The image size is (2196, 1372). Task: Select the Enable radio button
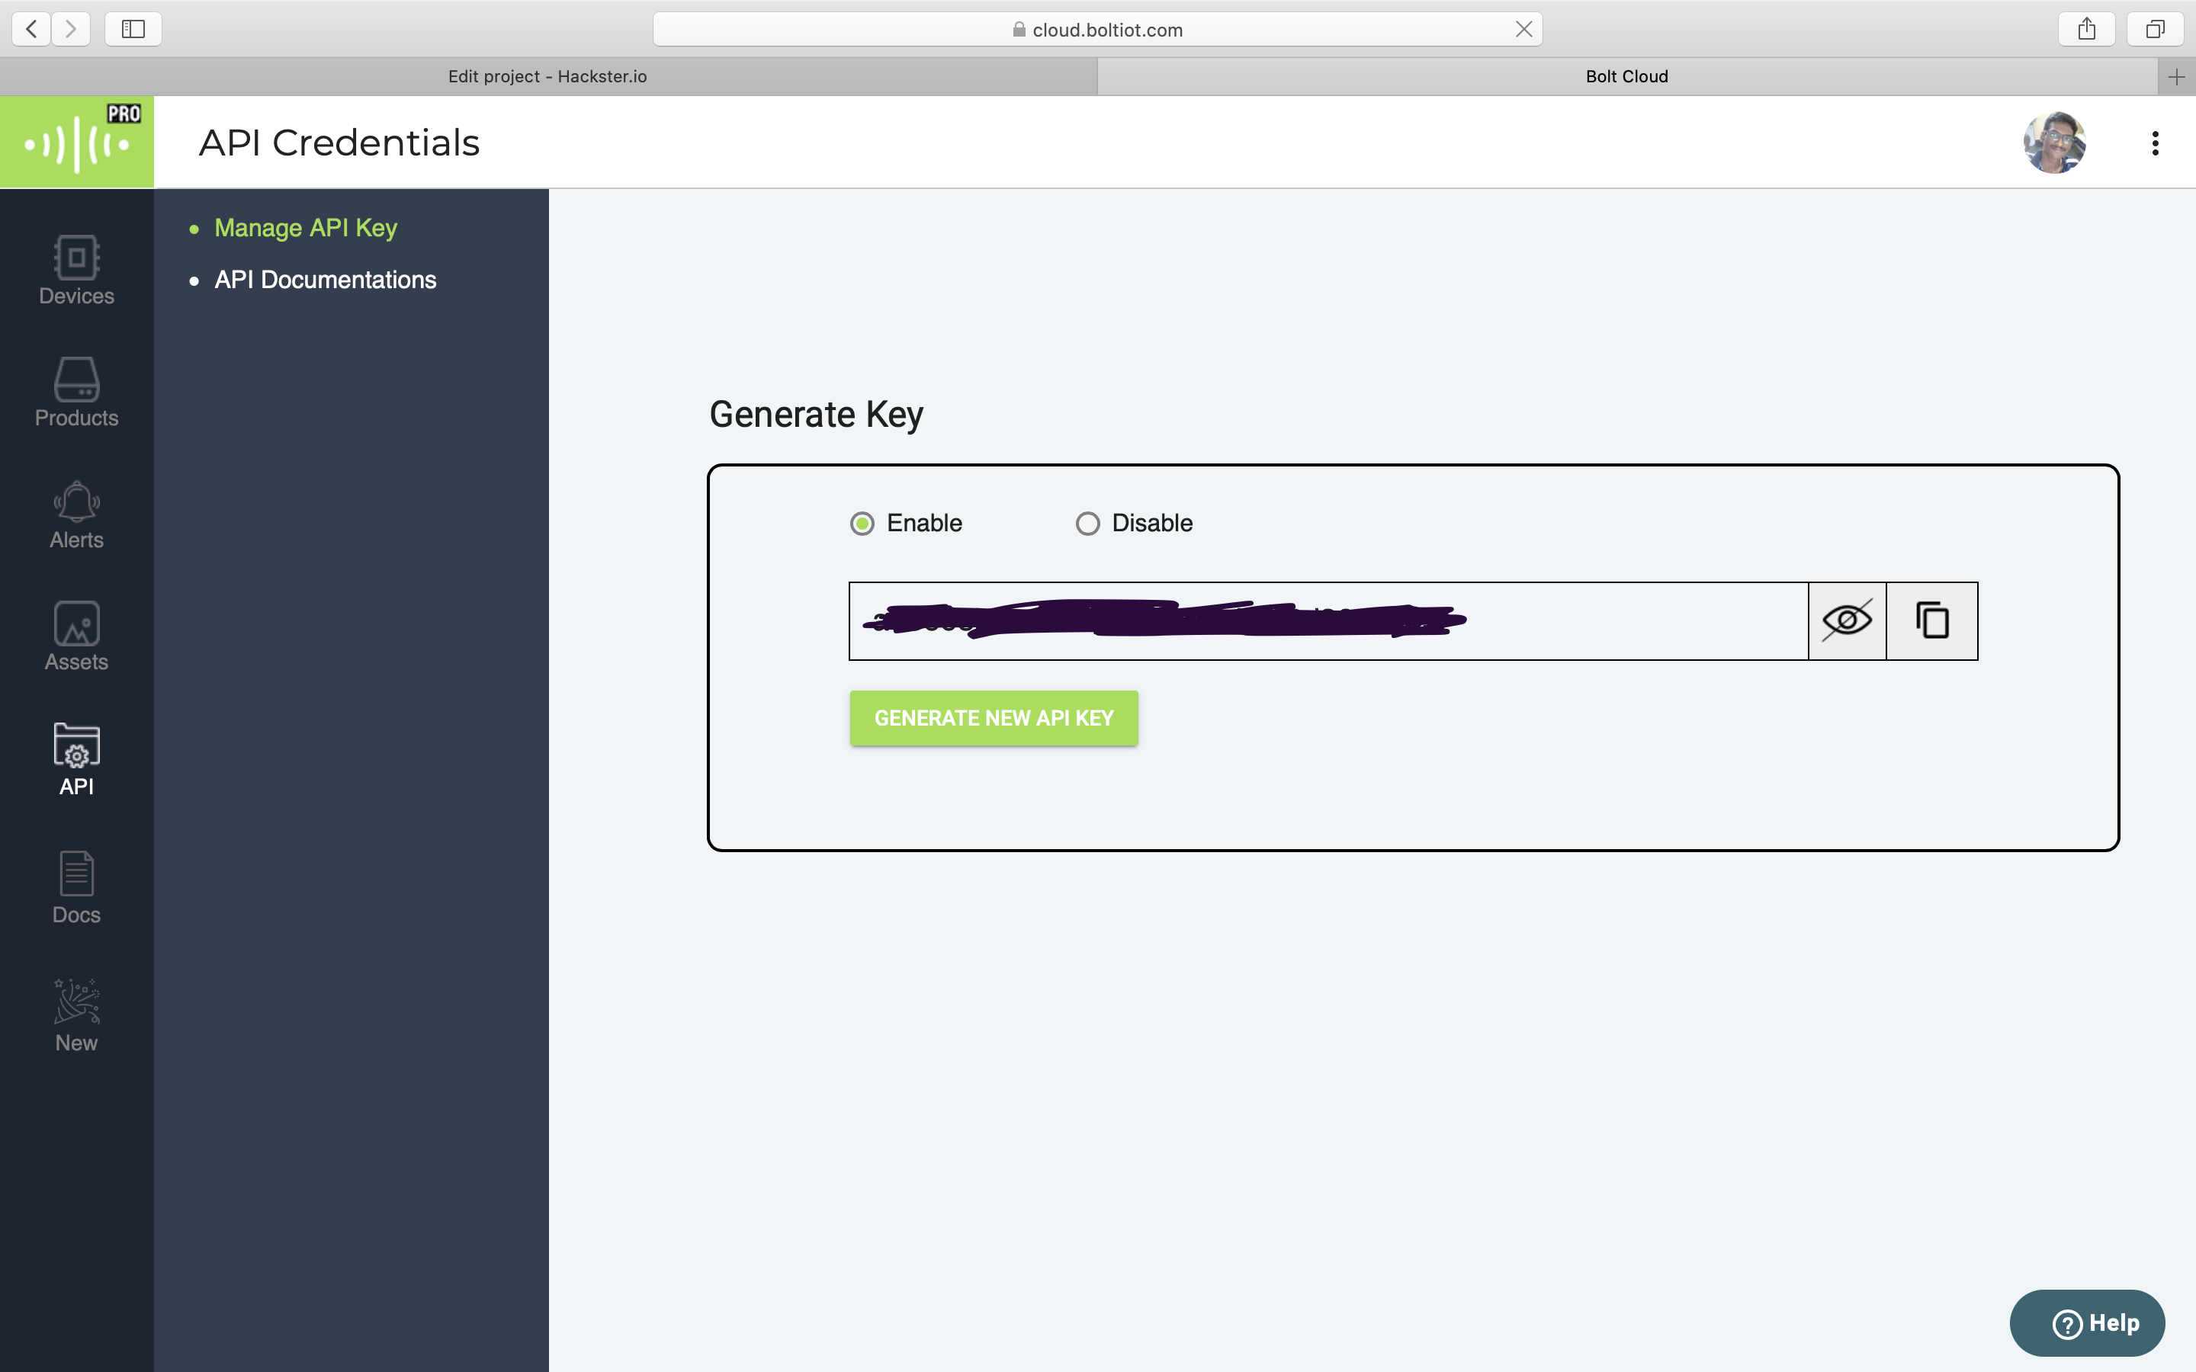(x=862, y=524)
